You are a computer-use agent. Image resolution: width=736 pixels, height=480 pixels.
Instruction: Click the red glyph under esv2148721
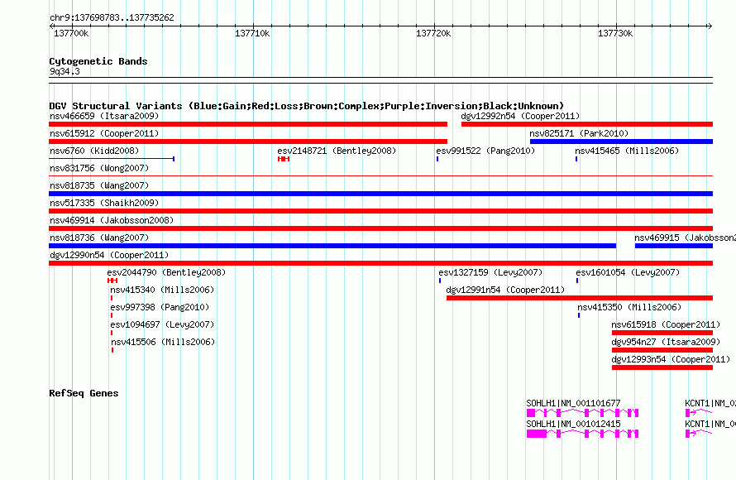(x=284, y=159)
